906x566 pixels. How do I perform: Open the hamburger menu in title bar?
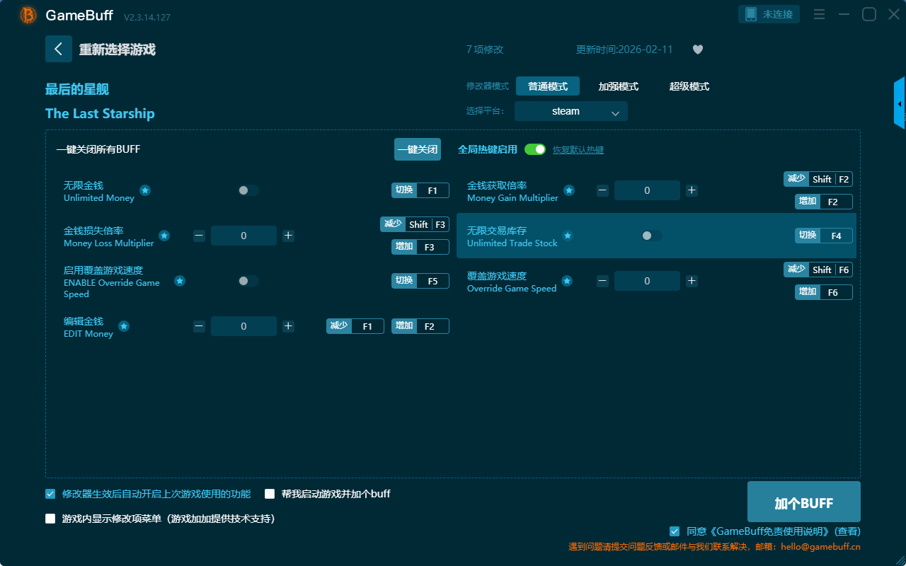point(819,14)
